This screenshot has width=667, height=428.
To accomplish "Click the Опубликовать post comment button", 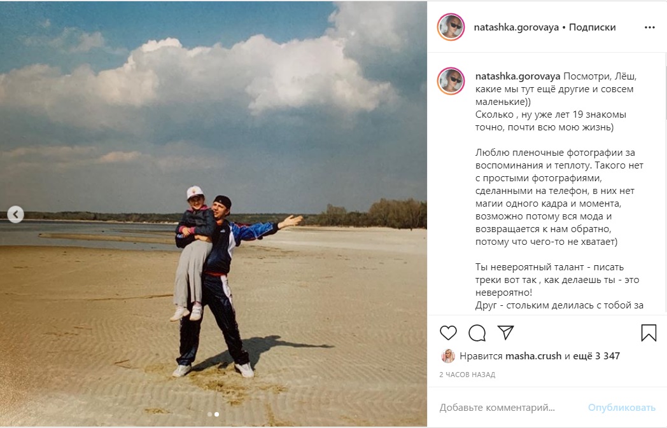I will (x=621, y=408).
